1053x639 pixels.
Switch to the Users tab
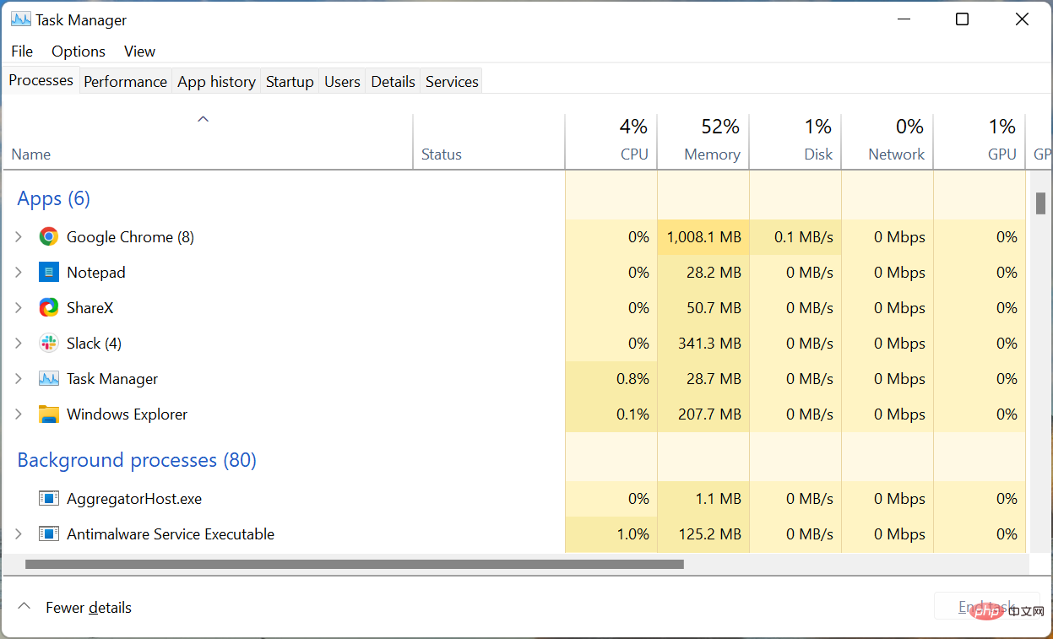(x=342, y=82)
